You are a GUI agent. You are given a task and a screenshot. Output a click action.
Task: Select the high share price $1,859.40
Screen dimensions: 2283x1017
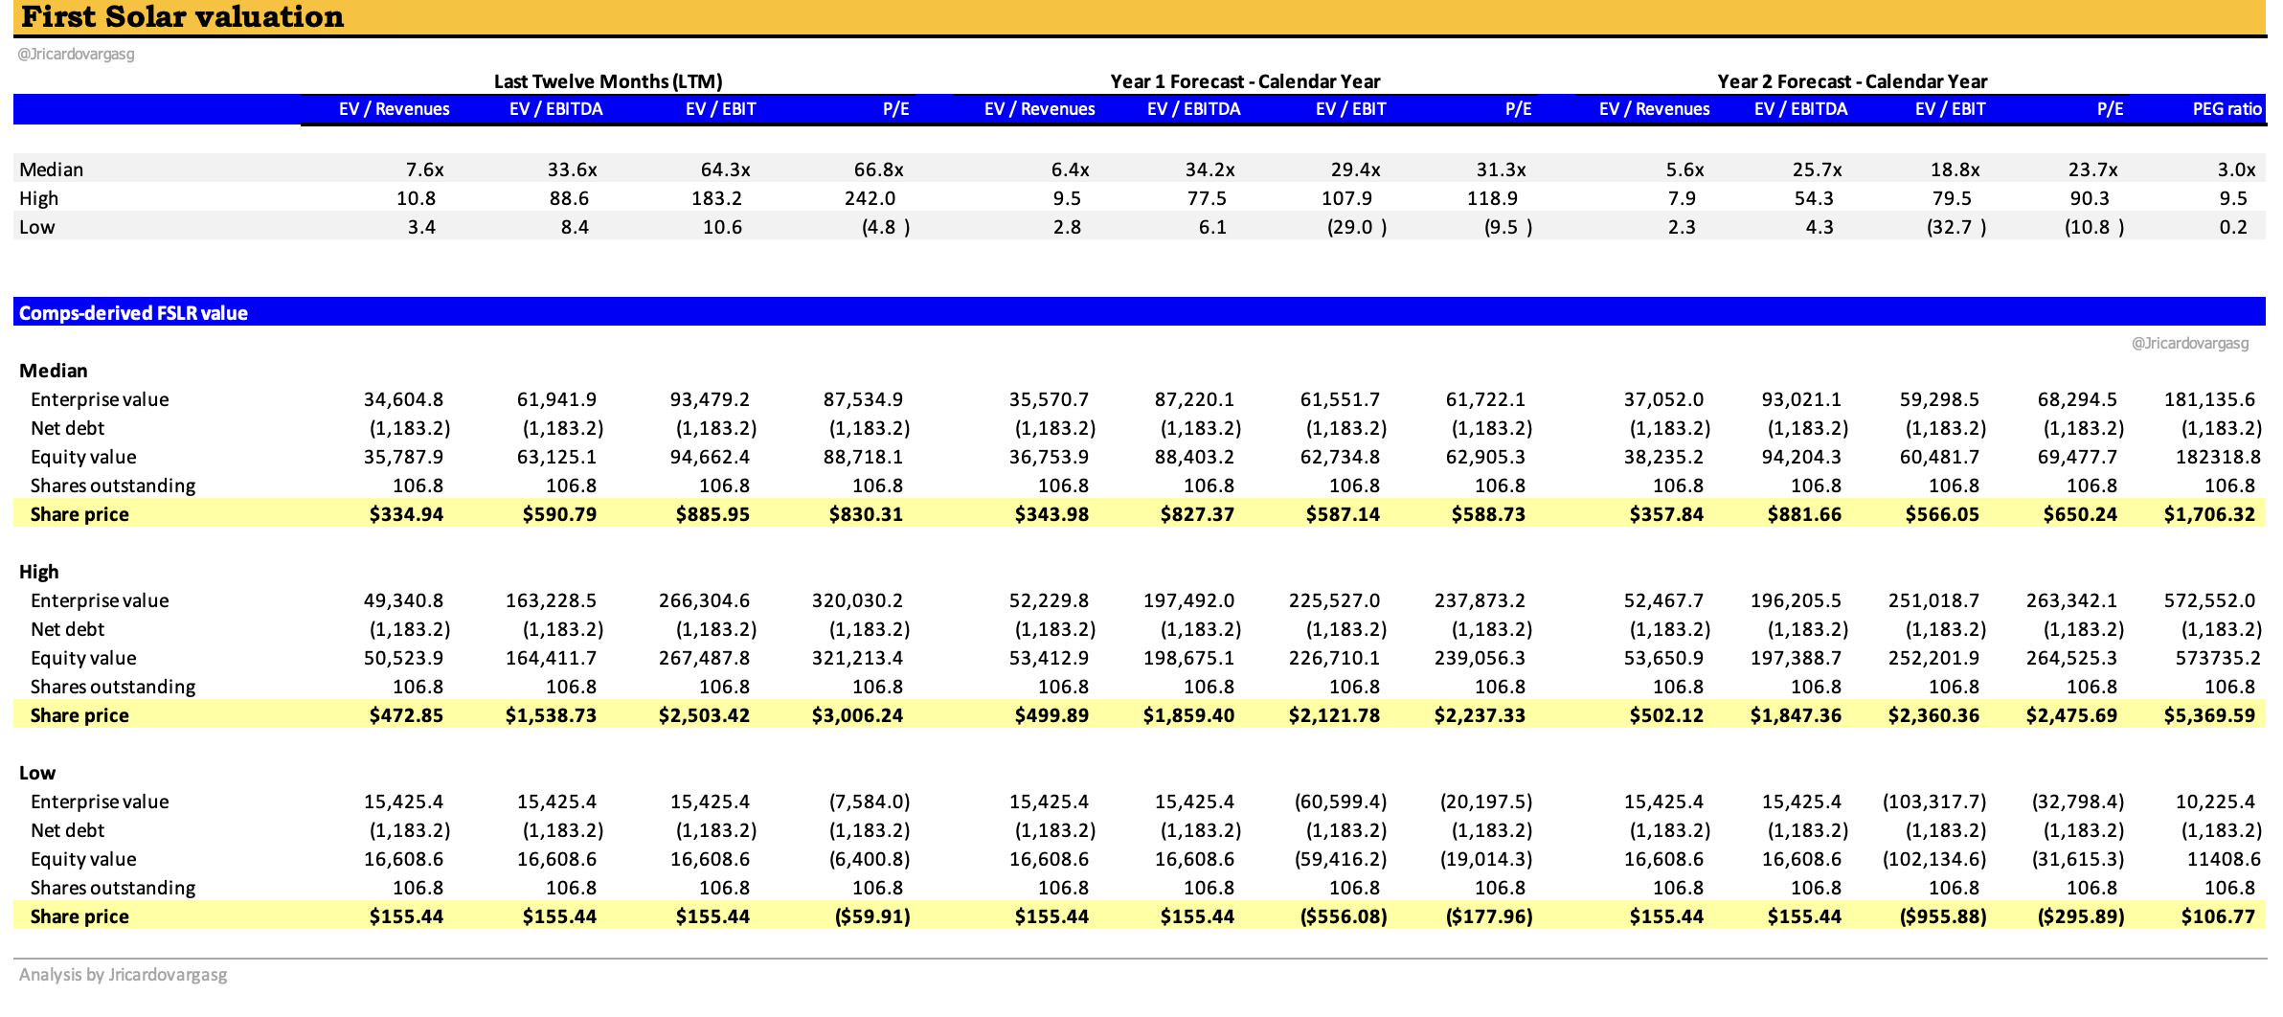pyautogui.click(x=1188, y=715)
